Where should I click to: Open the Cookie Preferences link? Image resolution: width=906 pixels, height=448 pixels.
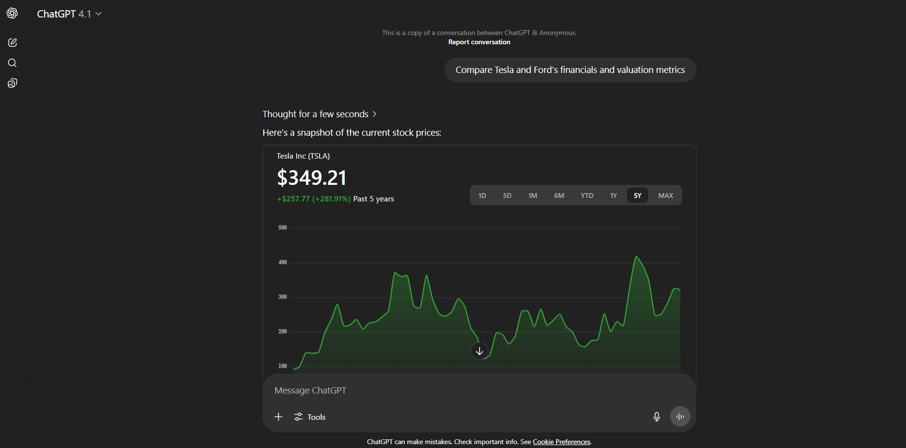[562, 442]
